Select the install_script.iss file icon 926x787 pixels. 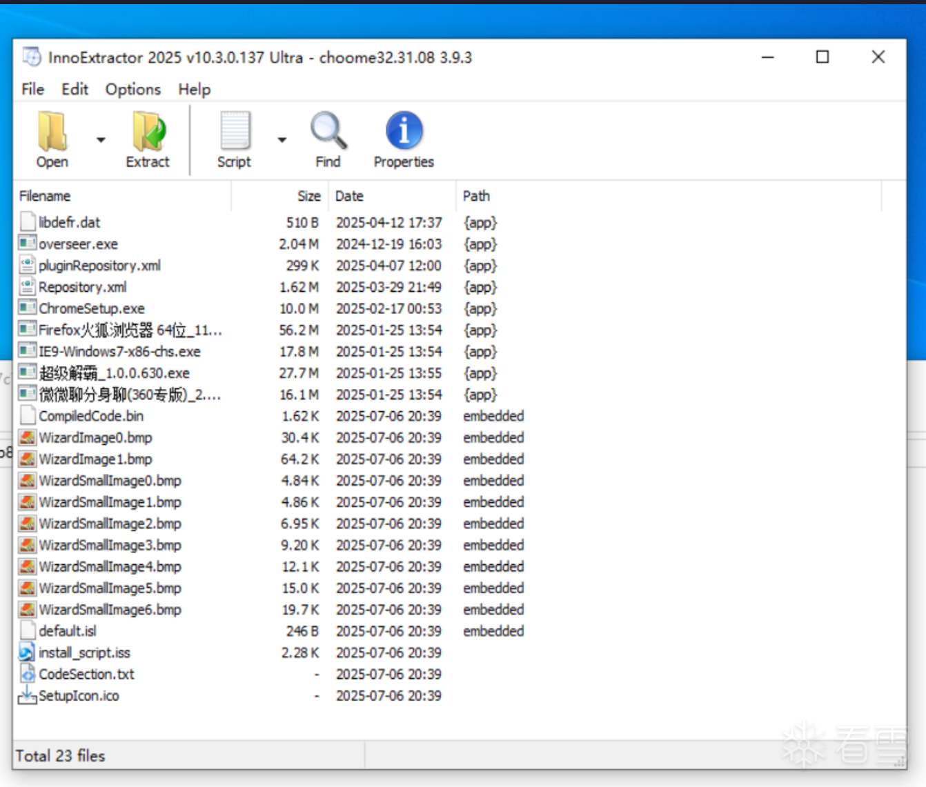(27, 652)
